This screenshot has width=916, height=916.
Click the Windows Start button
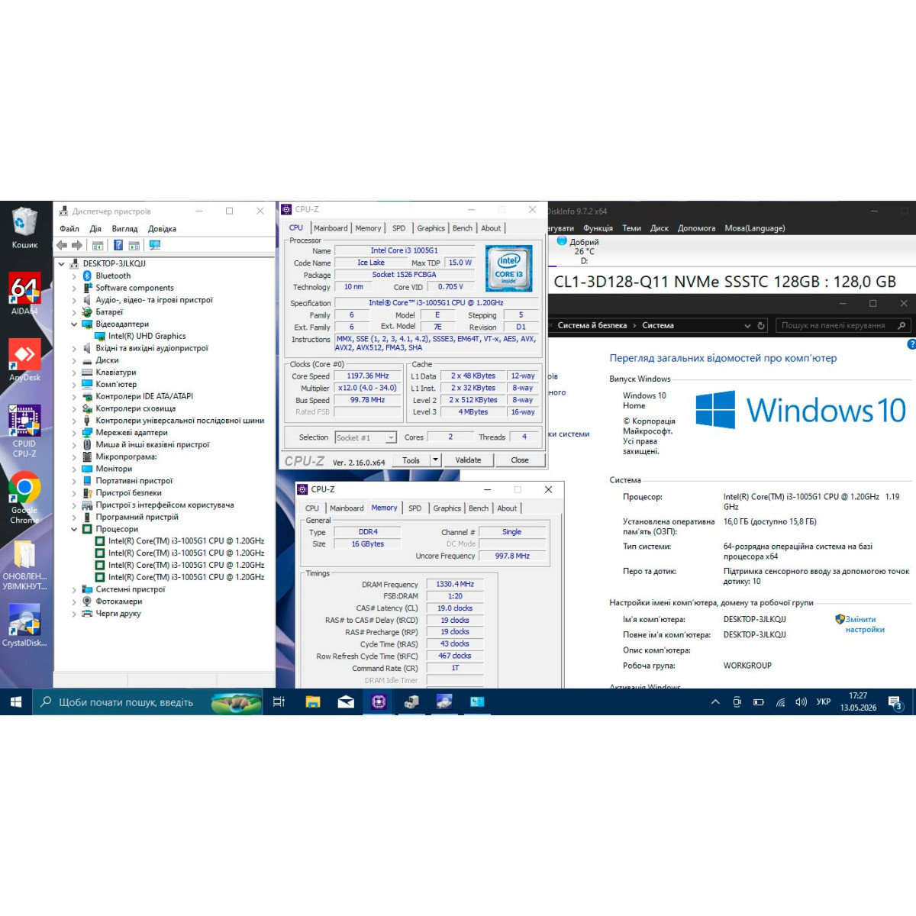click(x=16, y=702)
